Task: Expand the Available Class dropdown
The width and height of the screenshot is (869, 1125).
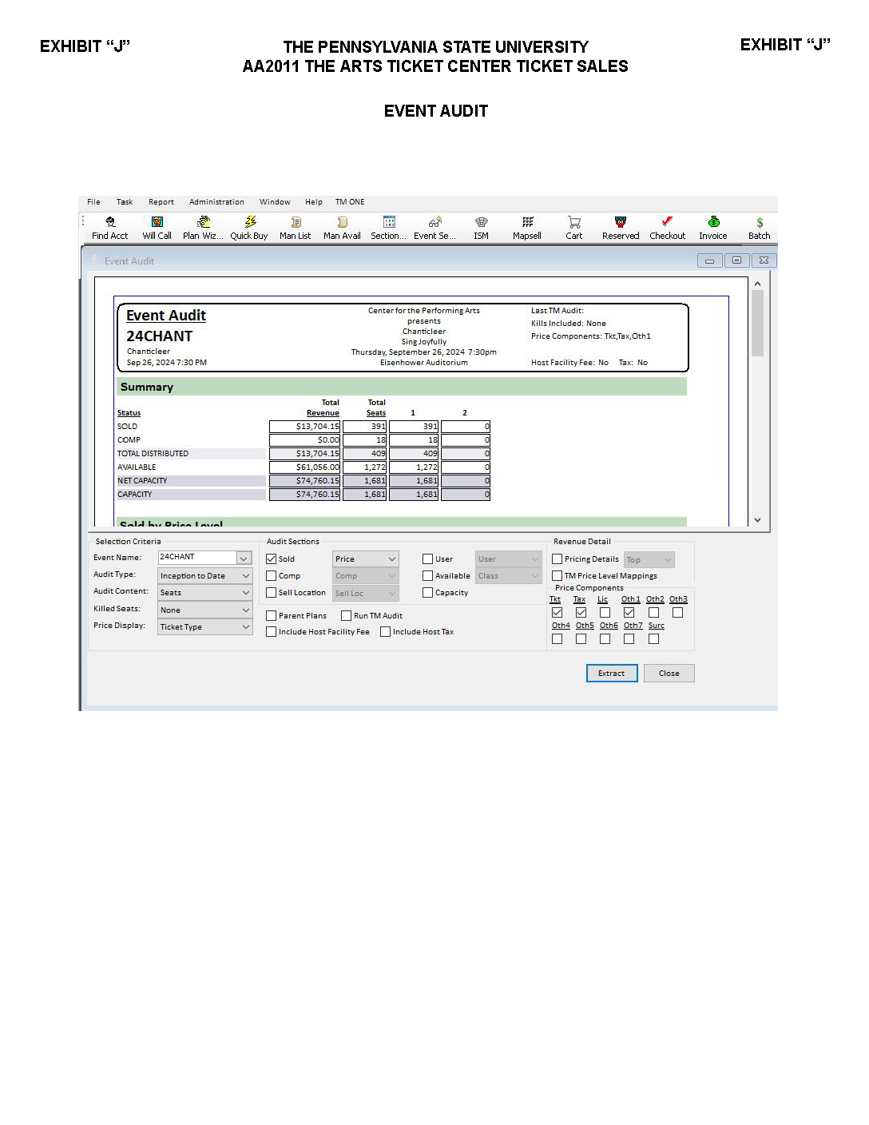Action: [x=535, y=576]
